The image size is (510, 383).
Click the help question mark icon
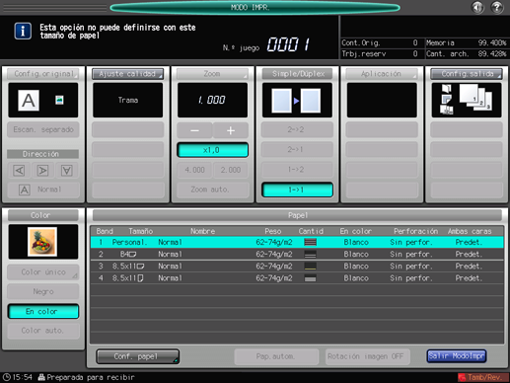(x=496, y=7)
